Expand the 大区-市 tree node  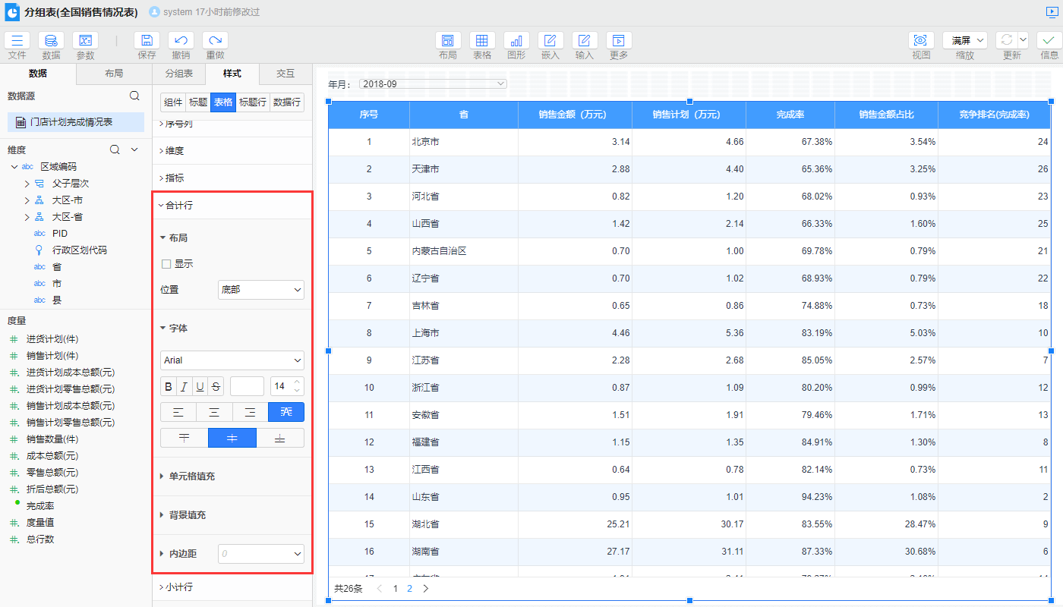coord(27,200)
